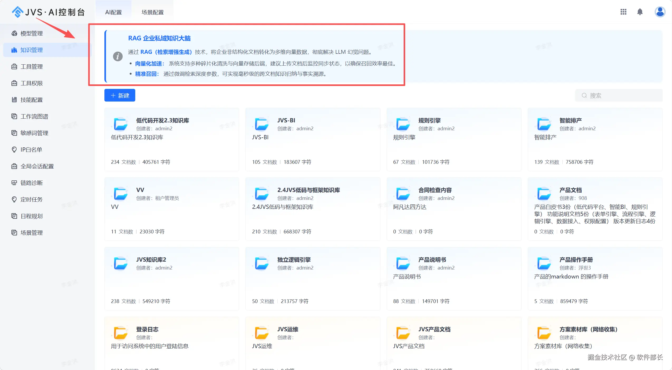672x370 pixels.
Task: Open 链路诊断 menu item
Action: 47,183
